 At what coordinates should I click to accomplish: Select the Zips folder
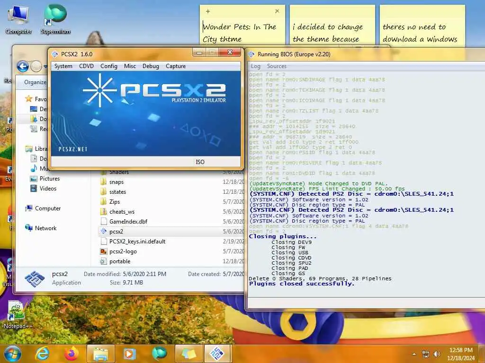115,202
